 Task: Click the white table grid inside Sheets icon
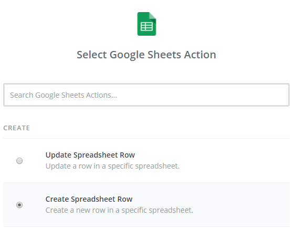[146, 27]
